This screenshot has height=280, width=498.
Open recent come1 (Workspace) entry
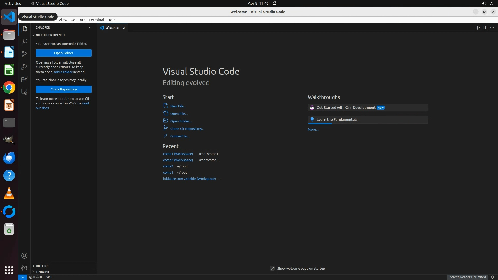click(178, 154)
